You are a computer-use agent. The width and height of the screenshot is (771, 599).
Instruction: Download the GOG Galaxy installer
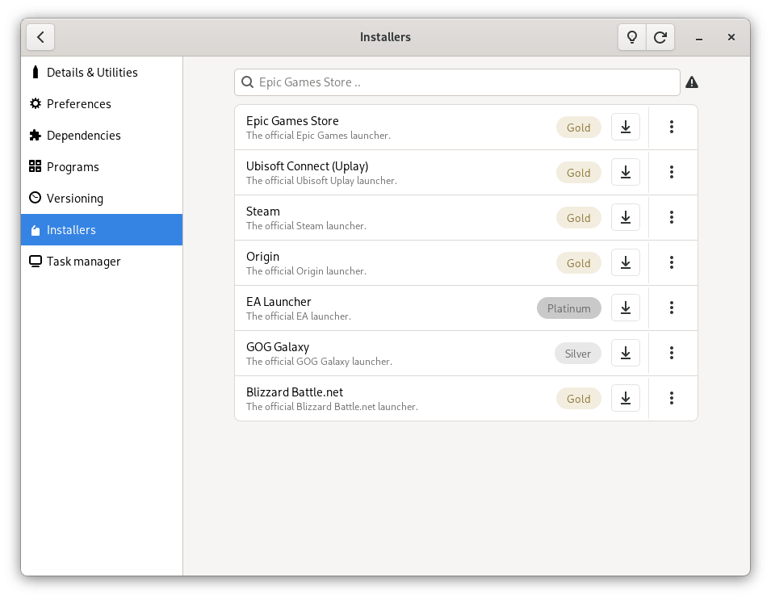(626, 353)
